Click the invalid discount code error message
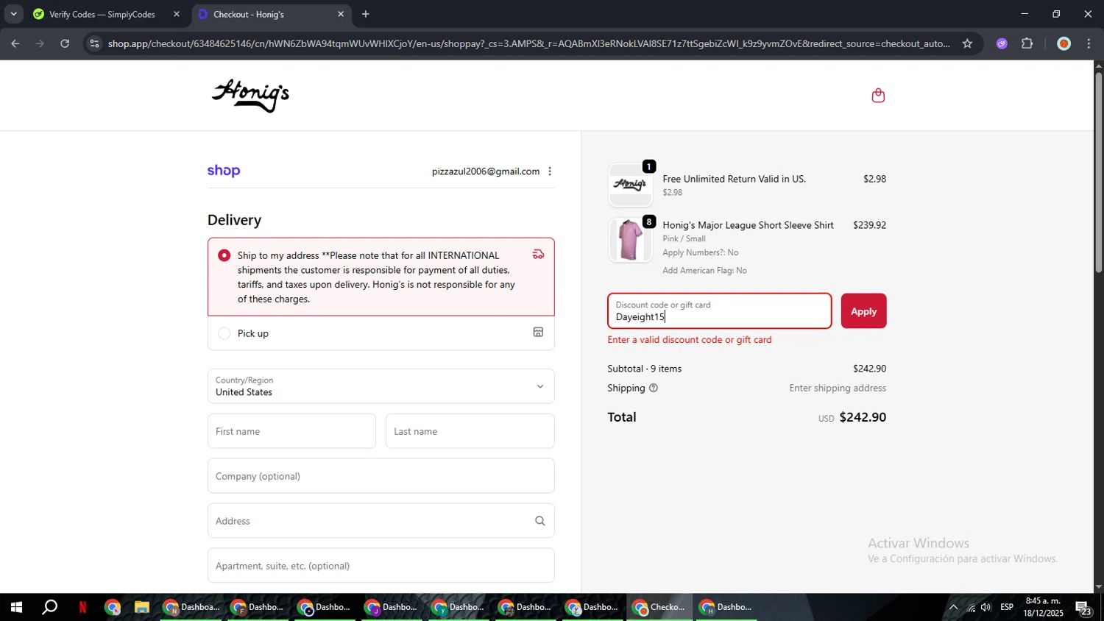This screenshot has height=621, width=1104. (x=690, y=340)
